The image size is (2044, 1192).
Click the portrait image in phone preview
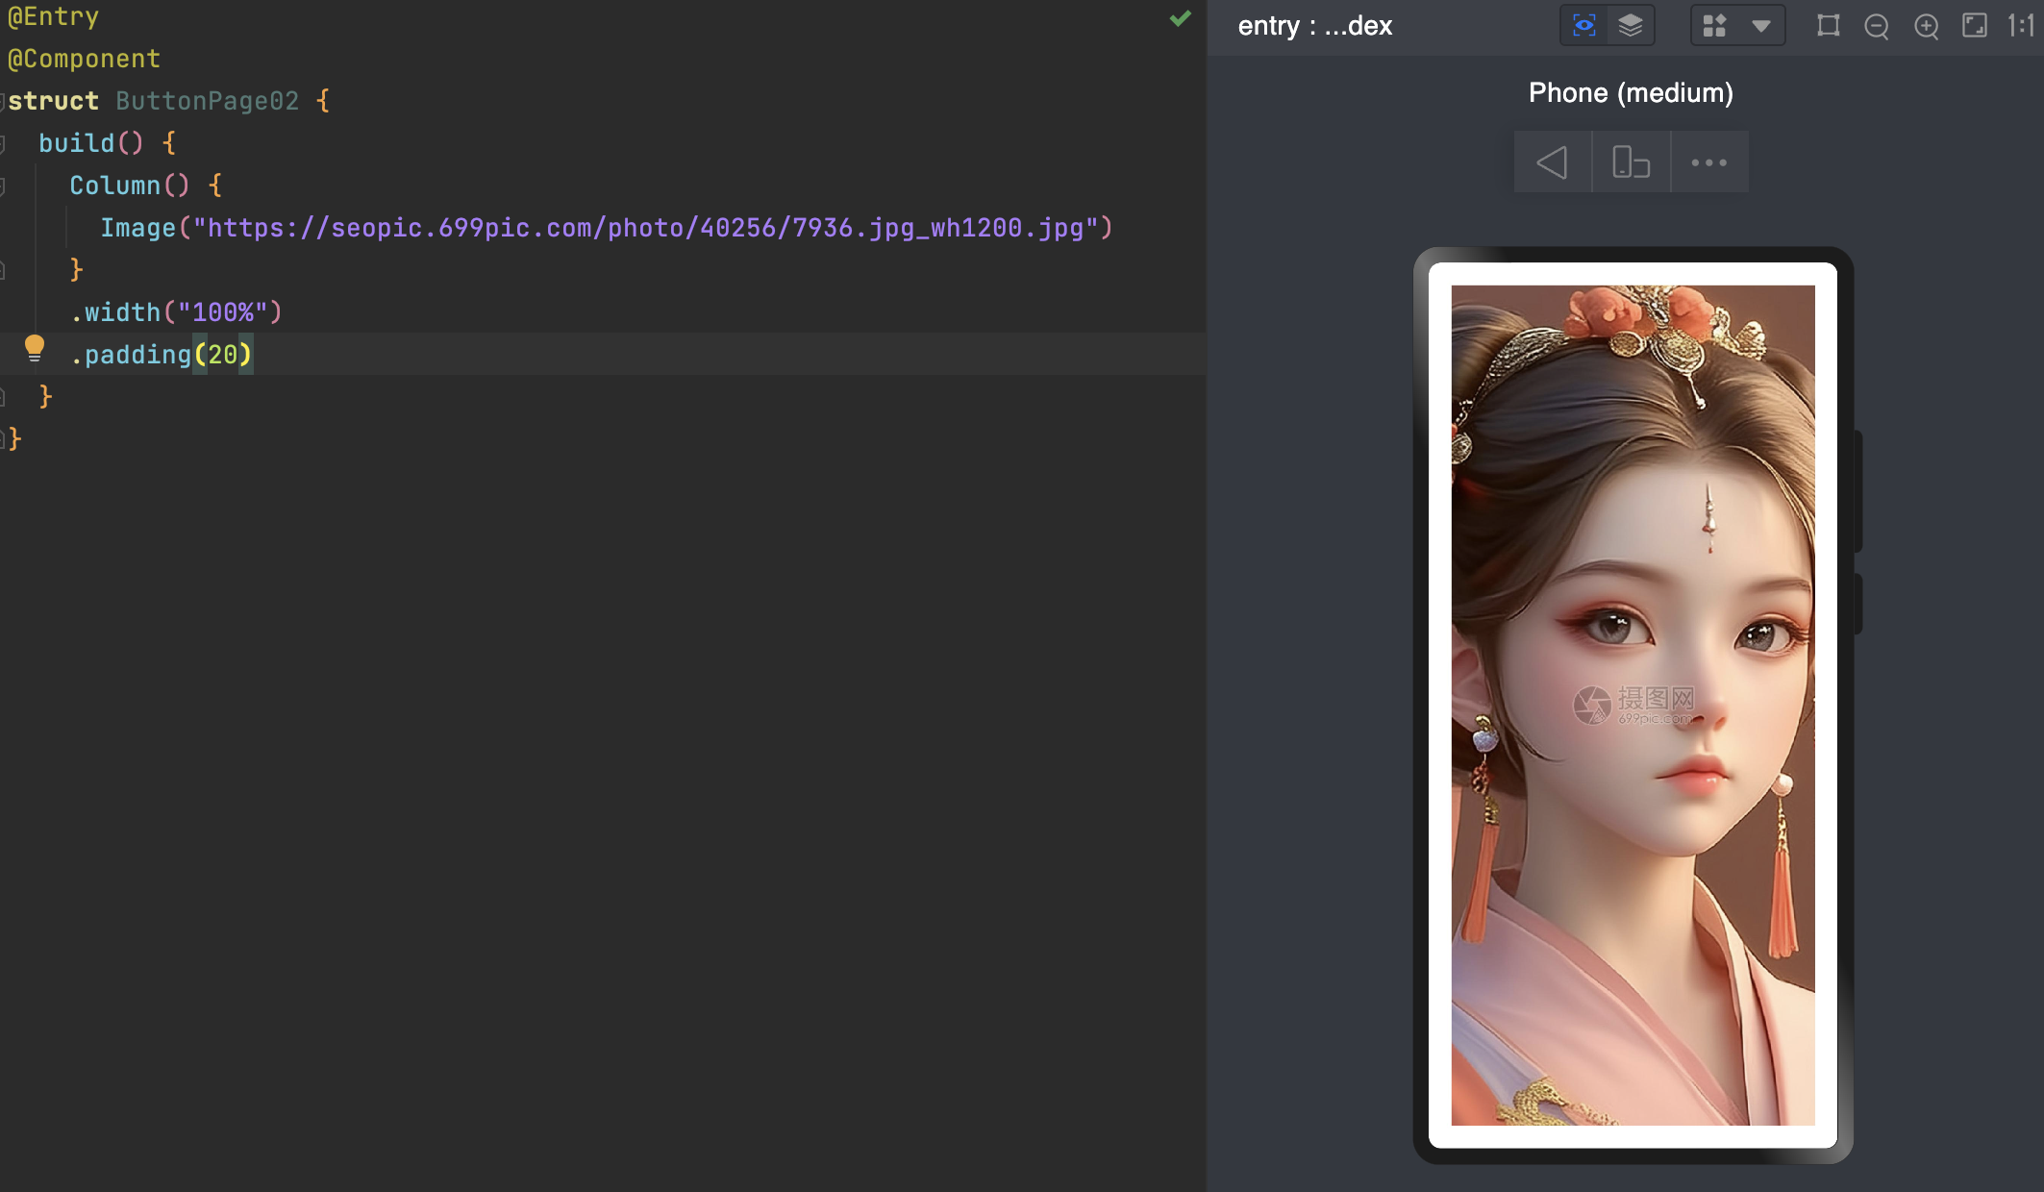pyautogui.click(x=1633, y=705)
